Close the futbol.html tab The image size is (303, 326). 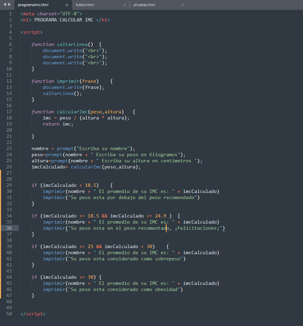tap(124, 5)
